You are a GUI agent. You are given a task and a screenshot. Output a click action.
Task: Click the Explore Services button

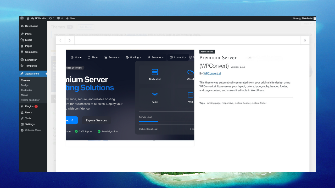96,120
